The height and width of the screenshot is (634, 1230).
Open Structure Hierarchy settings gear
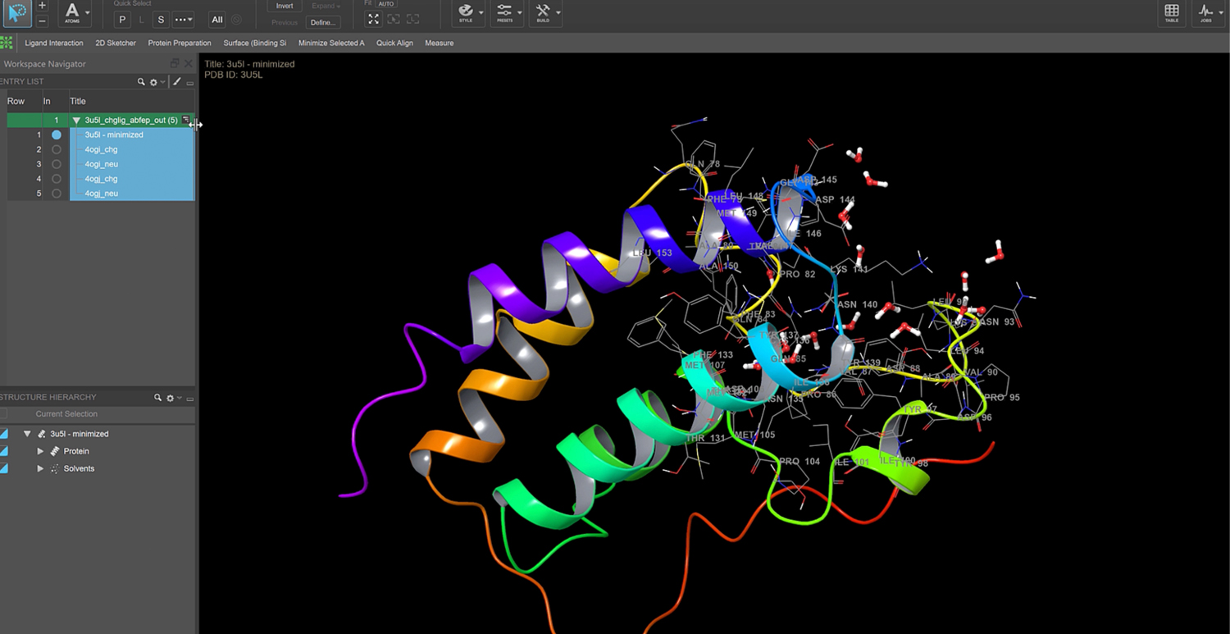click(x=171, y=398)
